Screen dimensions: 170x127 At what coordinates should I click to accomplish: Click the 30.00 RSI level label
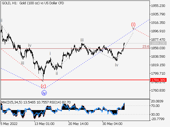pyautogui.click(x=155, y=114)
